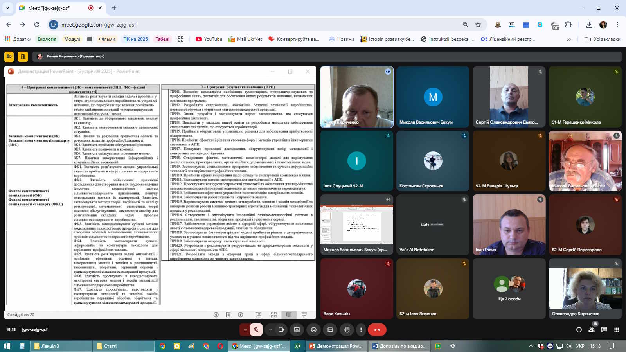Open the Mail UkrNet bookmark
Viewport: 626px width, 352px height.
tap(245, 39)
